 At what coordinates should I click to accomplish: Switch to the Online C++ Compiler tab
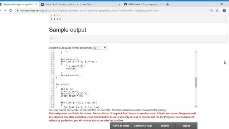(x=60, y=4)
